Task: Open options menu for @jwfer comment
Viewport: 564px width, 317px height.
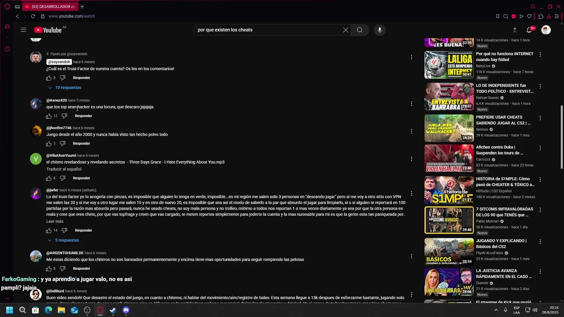Action: tap(412, 193)
